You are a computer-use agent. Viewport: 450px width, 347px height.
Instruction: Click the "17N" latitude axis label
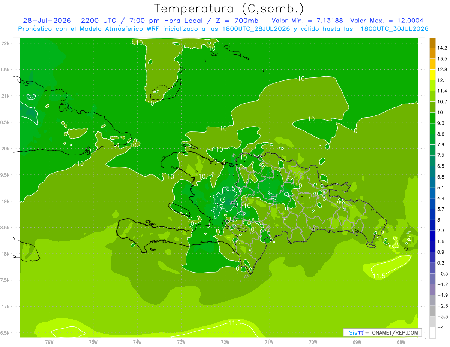[6, 307]
